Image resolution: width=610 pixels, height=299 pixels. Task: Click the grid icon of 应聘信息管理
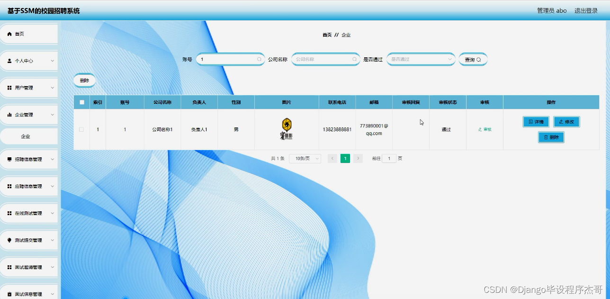[x=9, y=187]
